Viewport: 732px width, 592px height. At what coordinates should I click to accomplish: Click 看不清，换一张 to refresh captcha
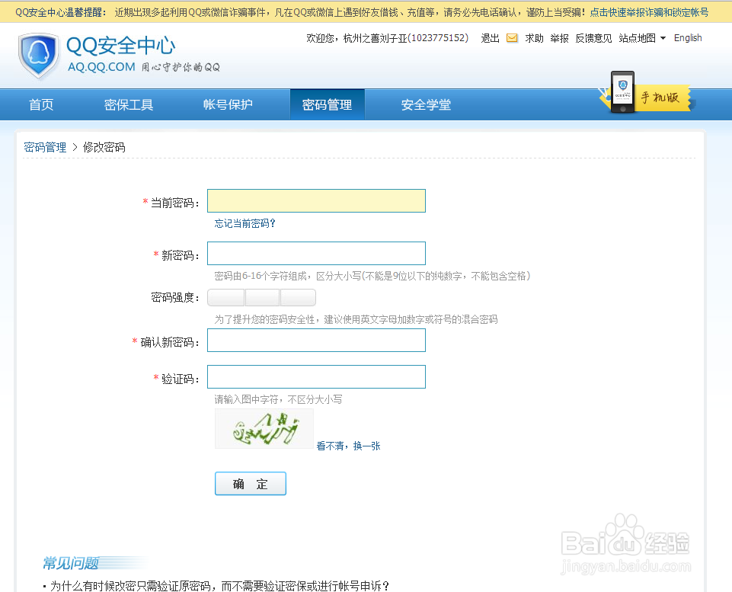(x=348, y=446)
